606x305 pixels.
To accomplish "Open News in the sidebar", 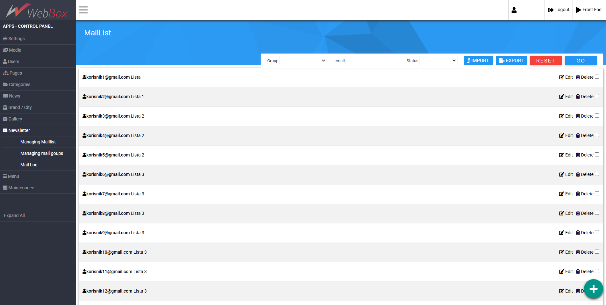I will pyautogui.click(x=38, y=96).
